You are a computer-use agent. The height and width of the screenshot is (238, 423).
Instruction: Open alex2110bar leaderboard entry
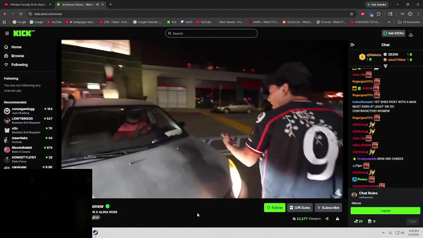click(398, 60)
